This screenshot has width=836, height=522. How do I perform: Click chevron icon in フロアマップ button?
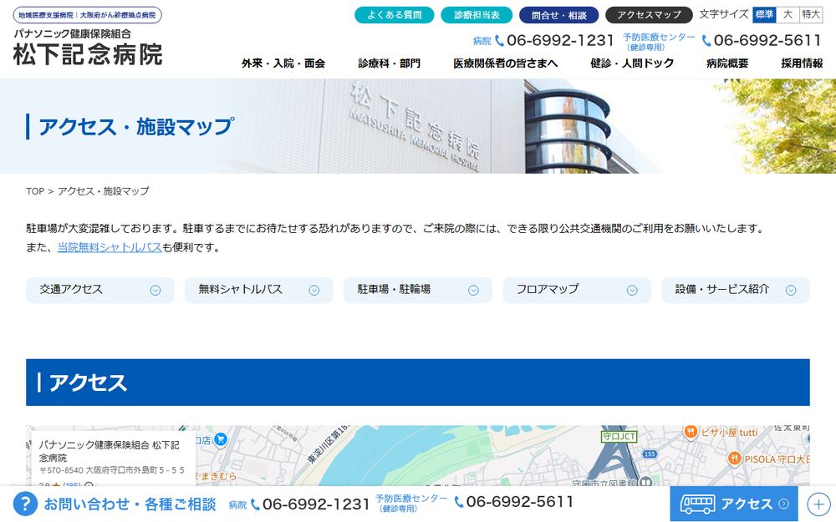pyautogui.click(x=632, y=291)
